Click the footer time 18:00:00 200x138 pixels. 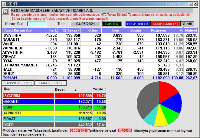coord(124,130)
